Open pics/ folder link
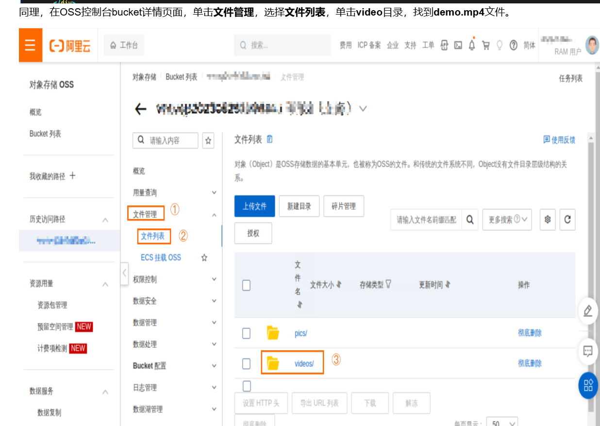 (300, 333)
